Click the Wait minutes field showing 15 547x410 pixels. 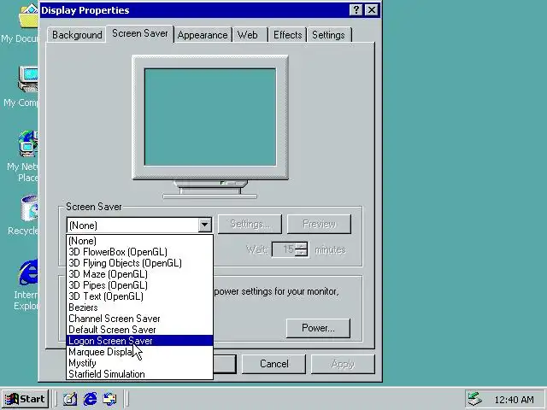(285, 249)
